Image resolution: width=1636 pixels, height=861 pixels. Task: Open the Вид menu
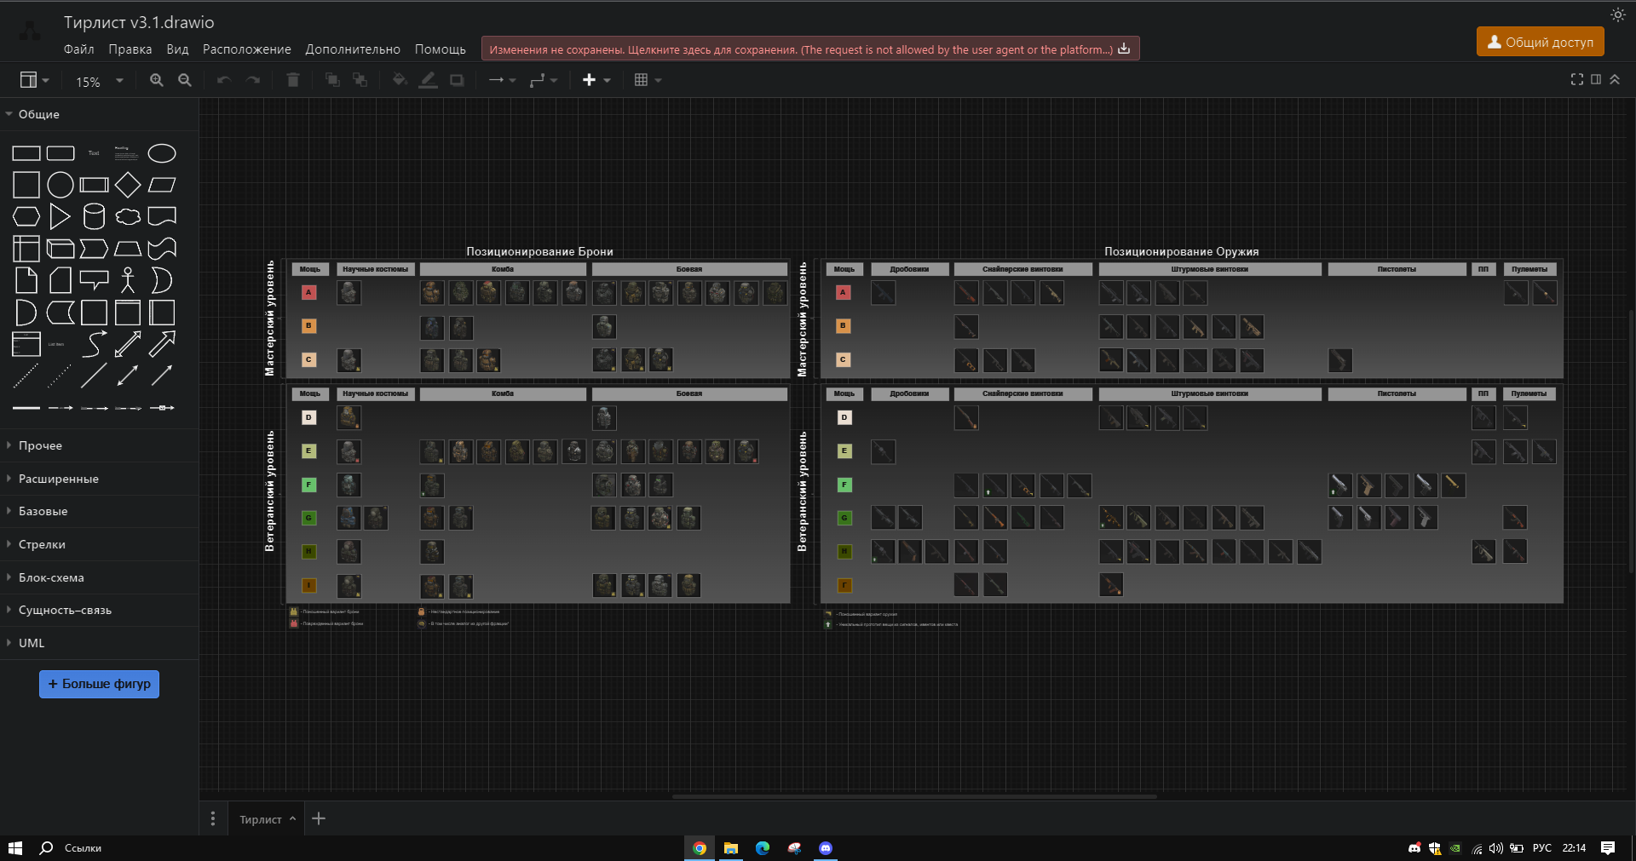point(177,49)
